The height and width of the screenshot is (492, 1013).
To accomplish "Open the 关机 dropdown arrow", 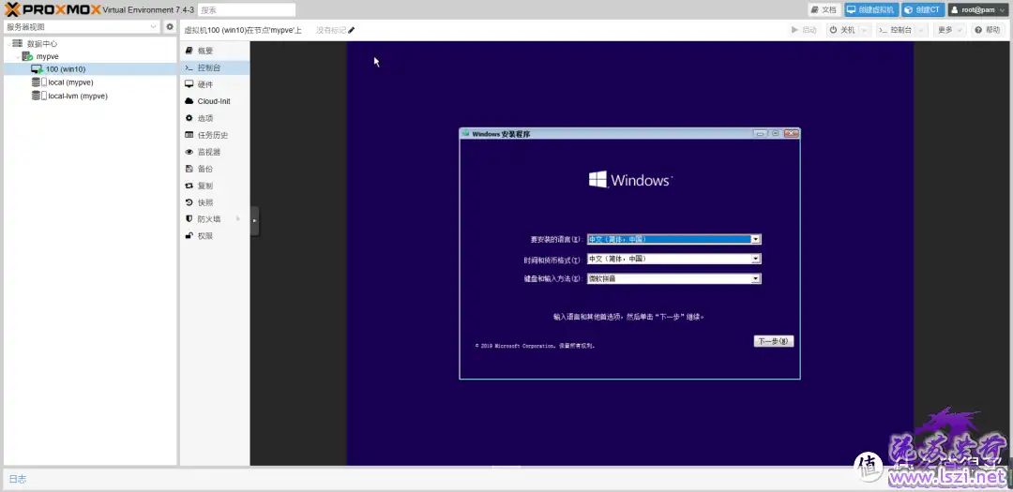I will click(865, 30).
